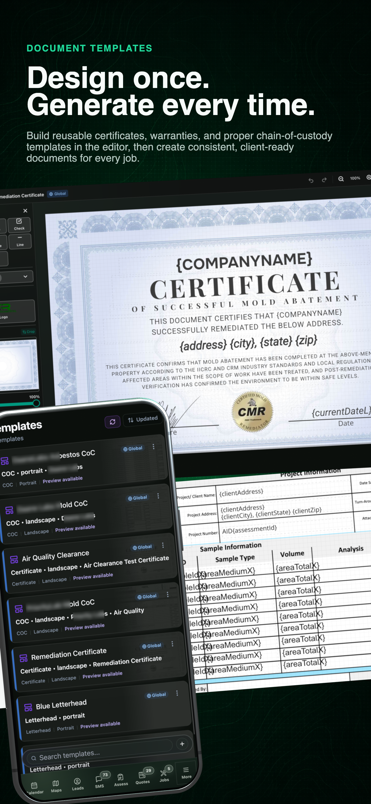Click the template icon on Air Quality Clearance card
This screenshot has width=371, height=804.
tap(14, 560)
